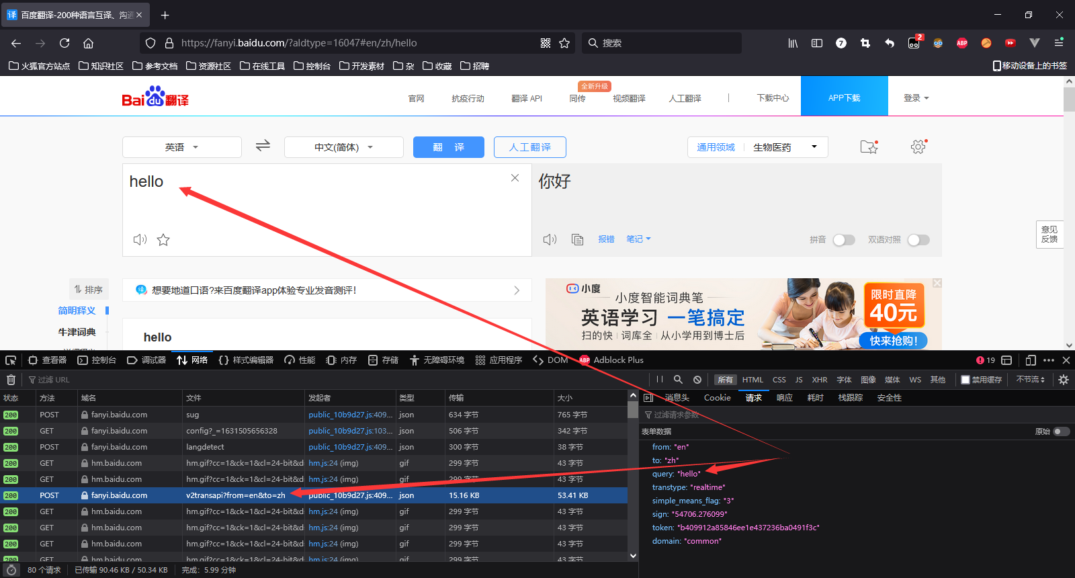Click the swap languages arrows icon
1075x578 pixels.
point(263,145)
